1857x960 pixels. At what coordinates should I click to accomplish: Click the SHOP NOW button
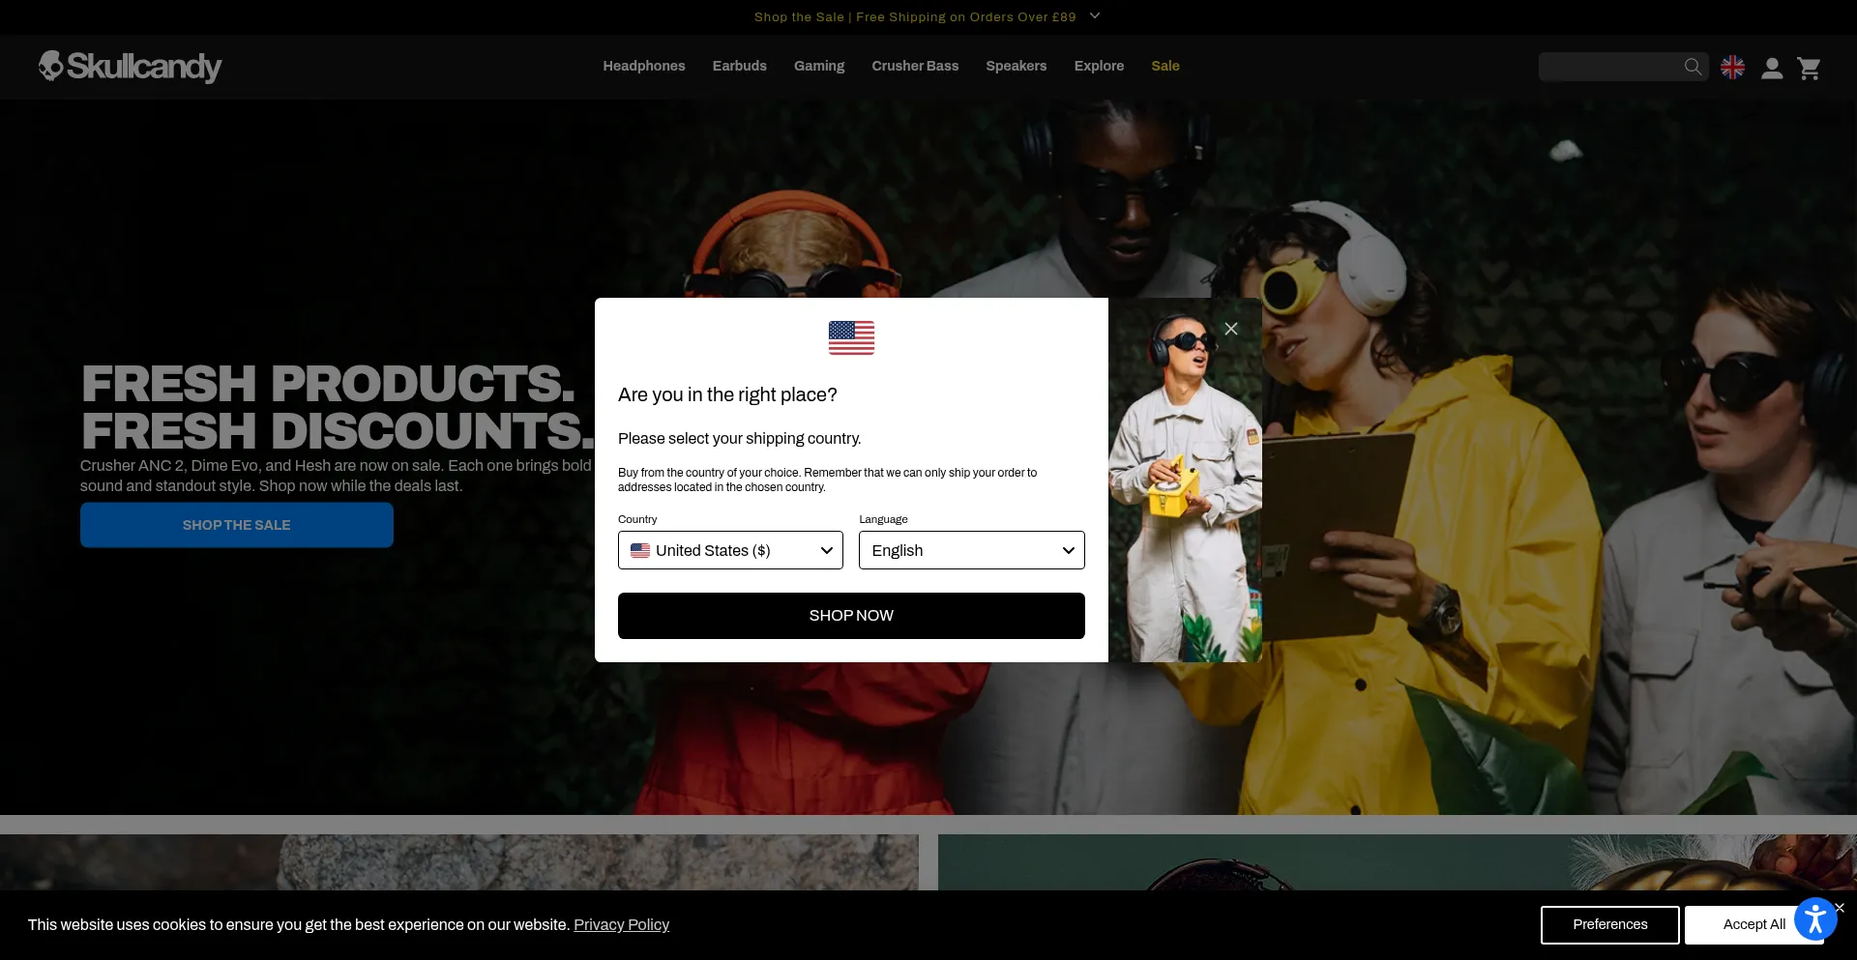pyautogui.click(x=851, y=616)
